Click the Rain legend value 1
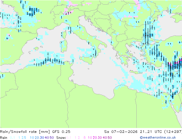This screenshot has height=140, width=182. [19, 138]
